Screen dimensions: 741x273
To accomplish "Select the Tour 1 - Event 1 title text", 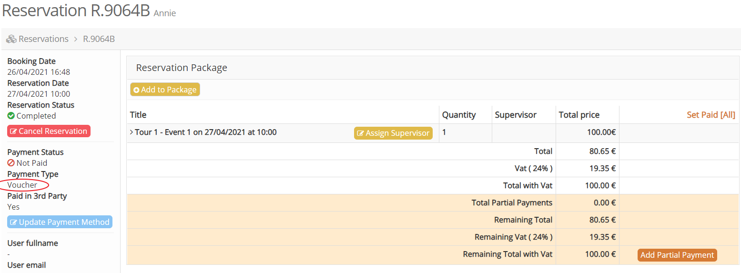I will 205,132.
